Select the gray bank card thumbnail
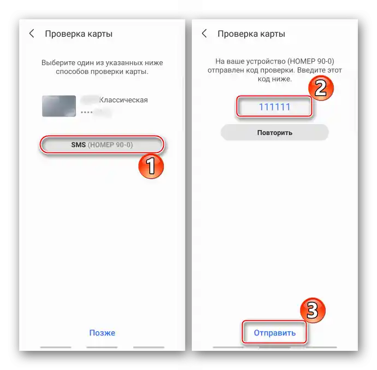 coord(59,106)
